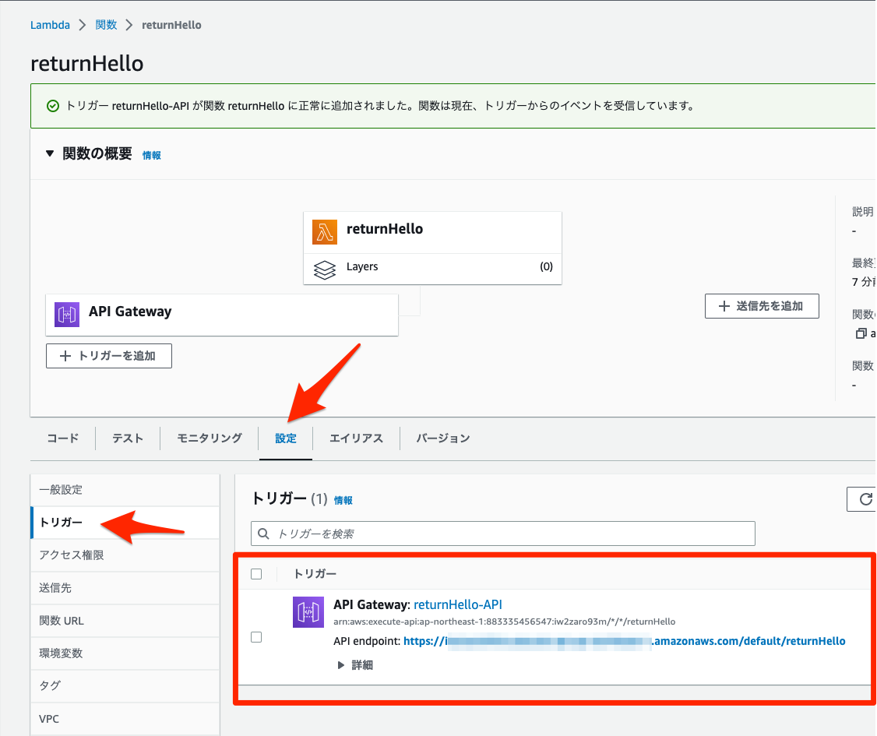Expand the trigger details disclosure triangle
This screenshot has height=736, width=877.
coord(340,664)
